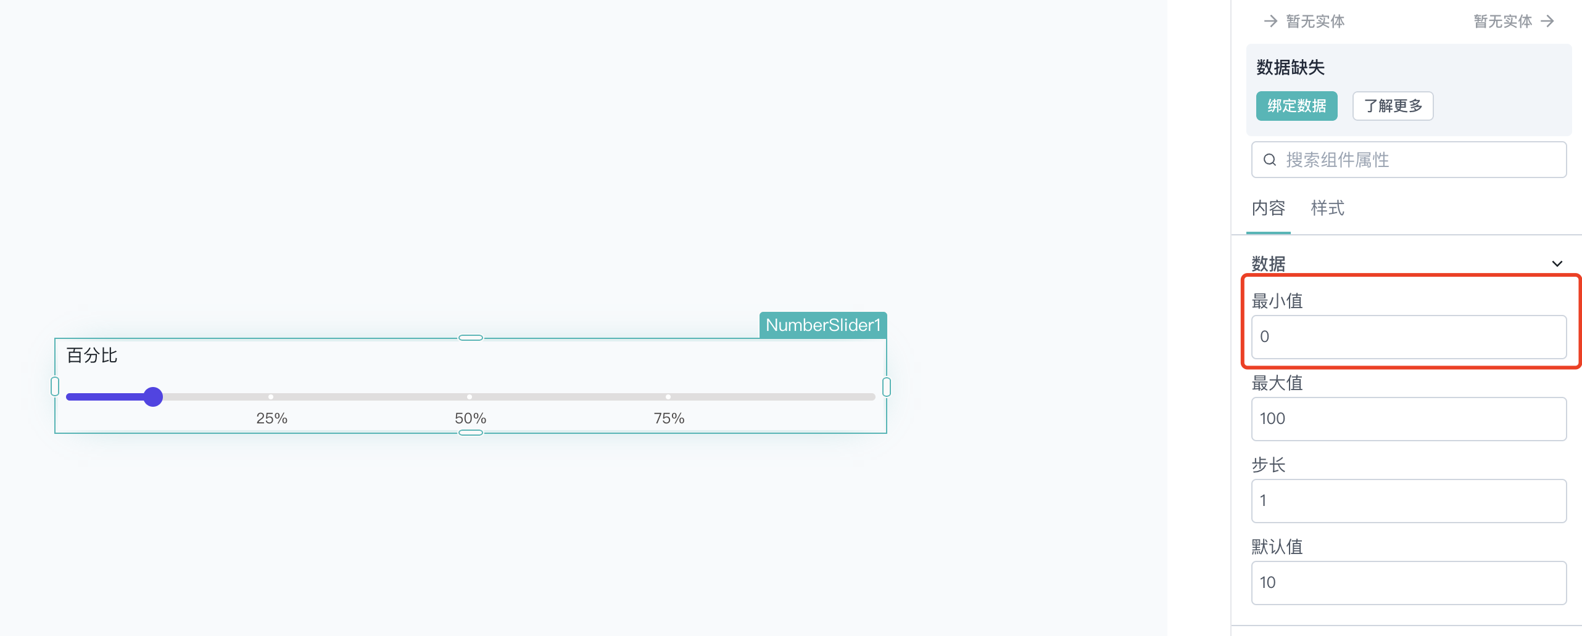Select the 内容 tab
Screen dimensions: 1582x636
tap(1268, 208)
